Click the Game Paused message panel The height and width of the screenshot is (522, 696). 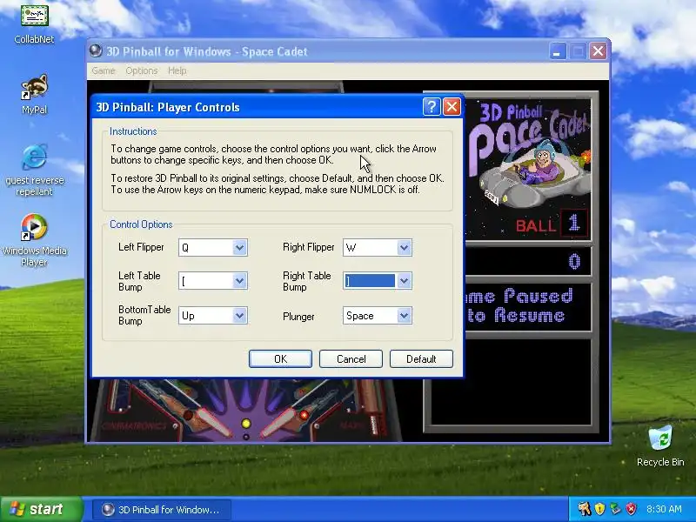click(528, 306)
